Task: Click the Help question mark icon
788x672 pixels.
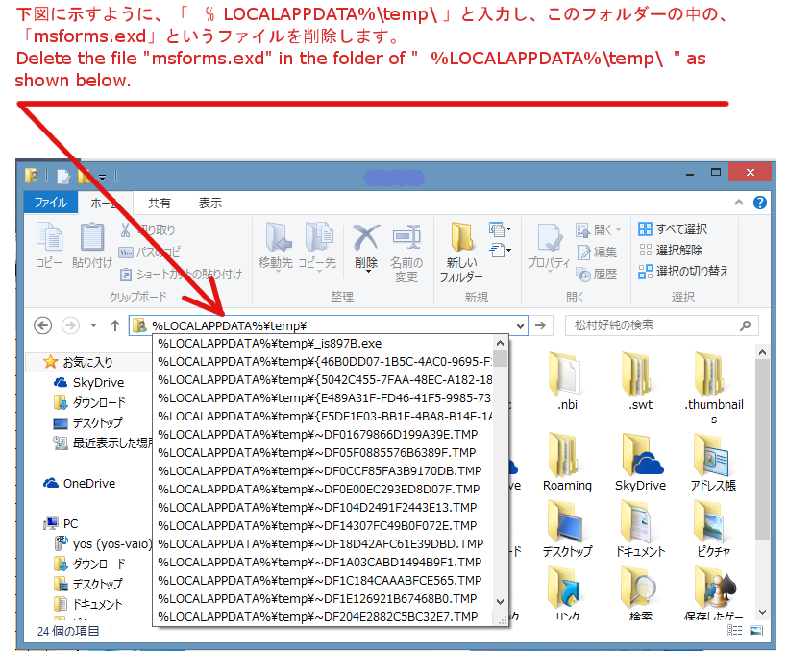Action: (759, 203)
